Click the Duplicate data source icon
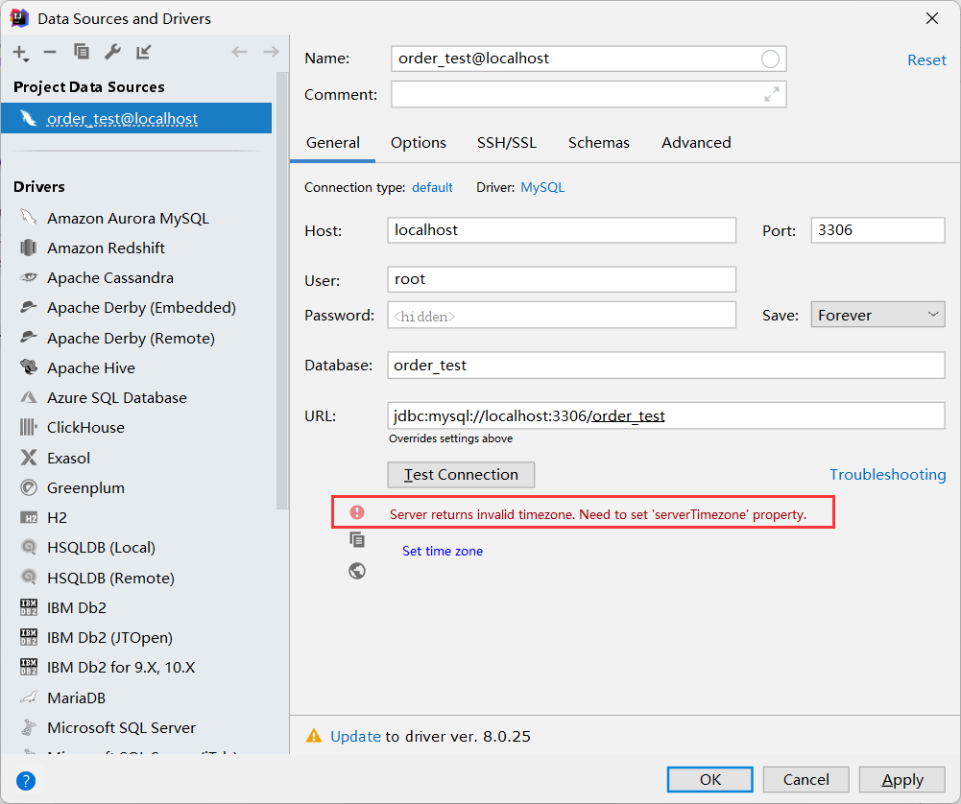The image size is (961, 804). (x=81, y=52)
